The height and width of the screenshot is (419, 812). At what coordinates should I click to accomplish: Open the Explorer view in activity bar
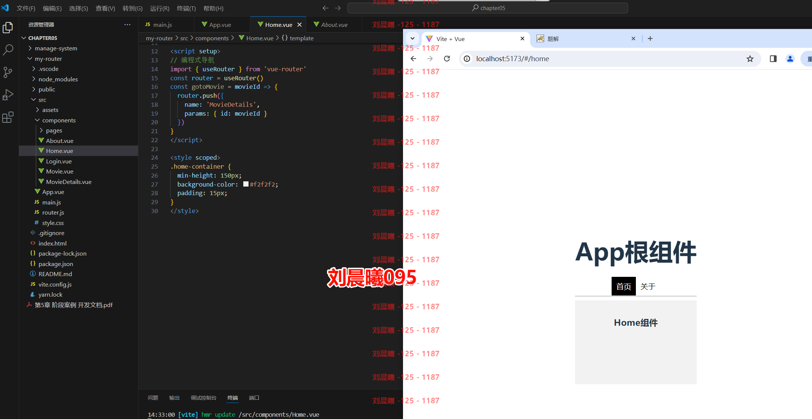pos(8,28)
